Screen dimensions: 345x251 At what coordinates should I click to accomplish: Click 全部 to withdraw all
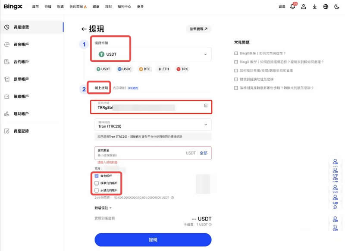204,153
